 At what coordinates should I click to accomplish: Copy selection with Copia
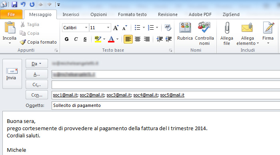pos(30,33)
